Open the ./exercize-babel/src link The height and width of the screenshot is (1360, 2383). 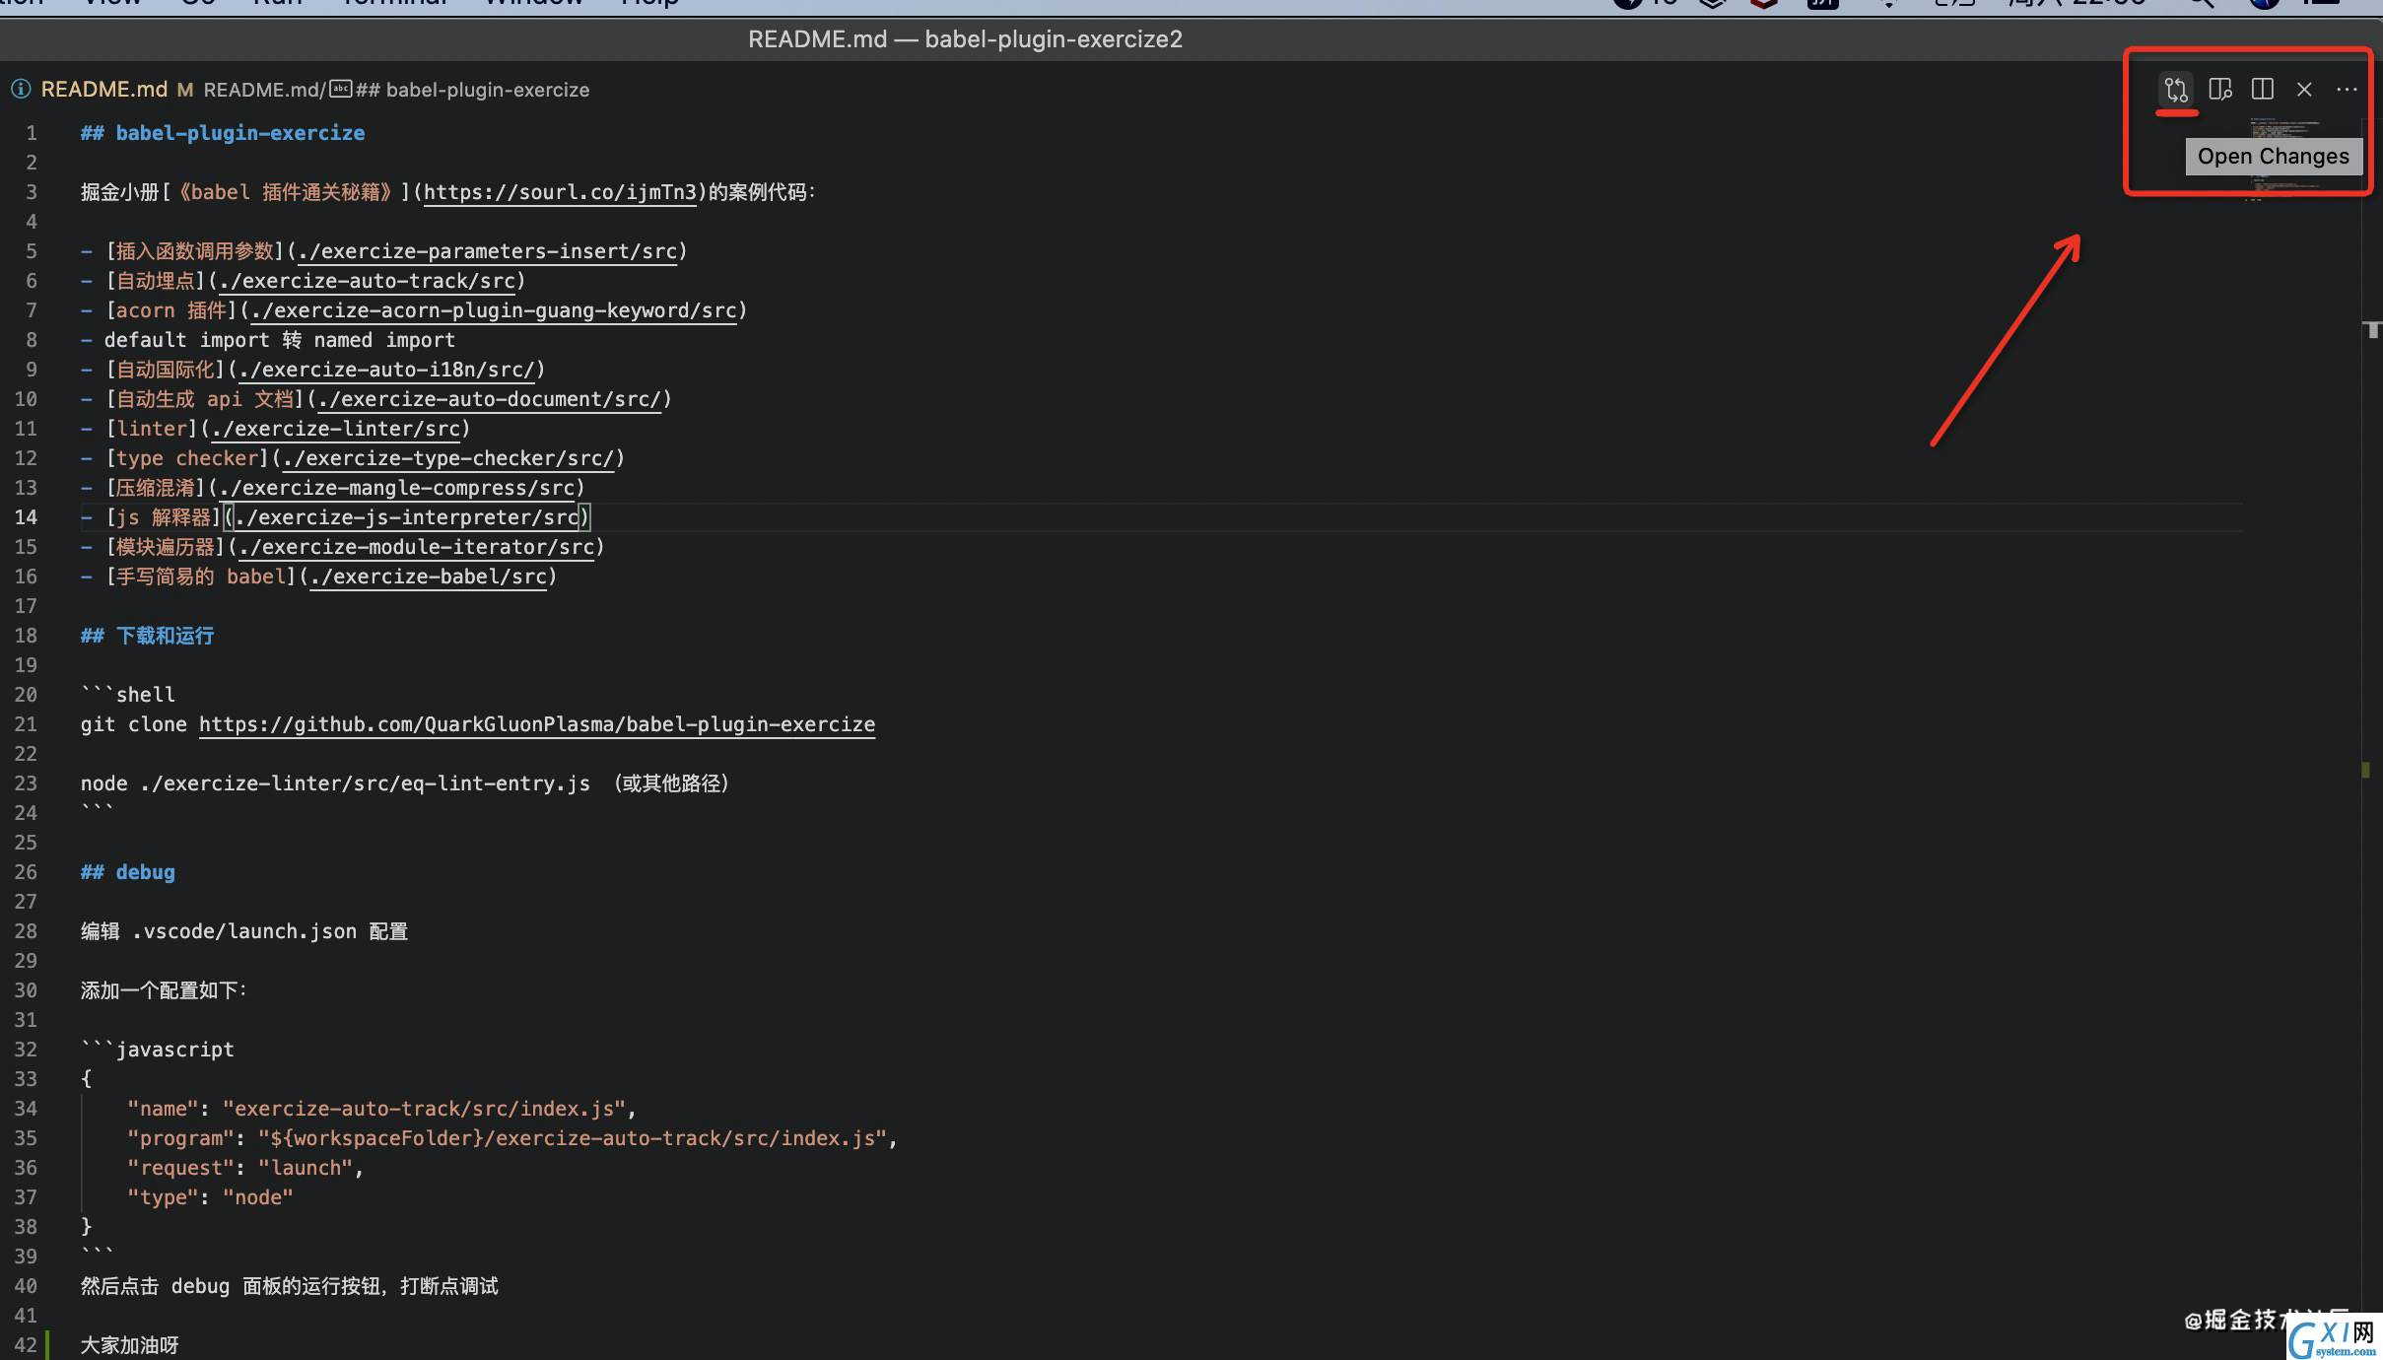(x=429, y=577)
